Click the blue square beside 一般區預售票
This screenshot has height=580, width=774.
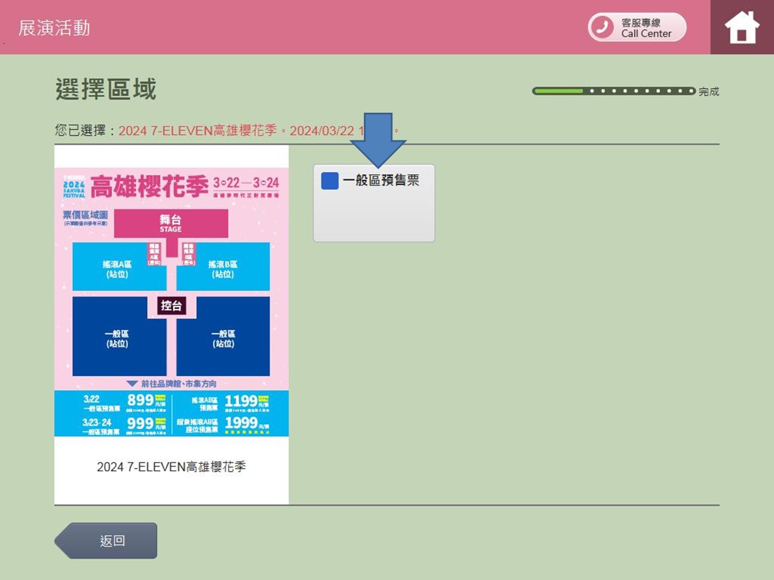(329, 181)
